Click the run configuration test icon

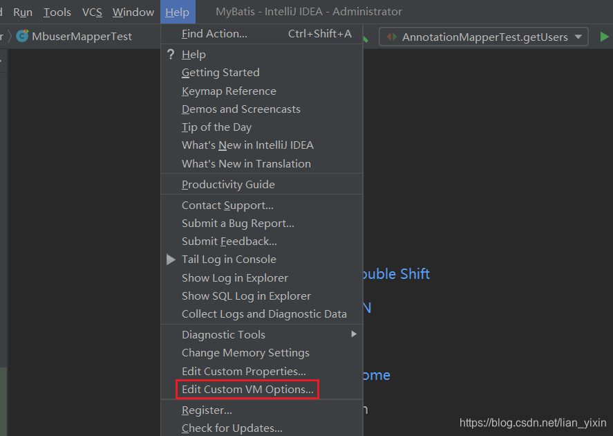[391, 37]
